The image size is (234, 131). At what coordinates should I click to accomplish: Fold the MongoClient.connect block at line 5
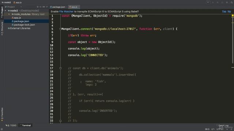(60, 29)
